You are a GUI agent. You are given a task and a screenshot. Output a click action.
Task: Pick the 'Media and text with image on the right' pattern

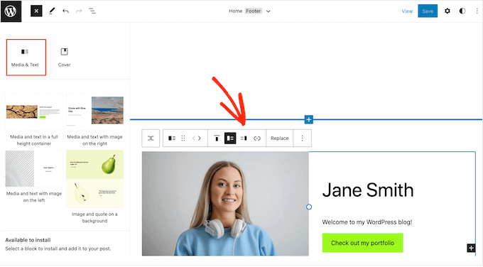coord(95,120)
